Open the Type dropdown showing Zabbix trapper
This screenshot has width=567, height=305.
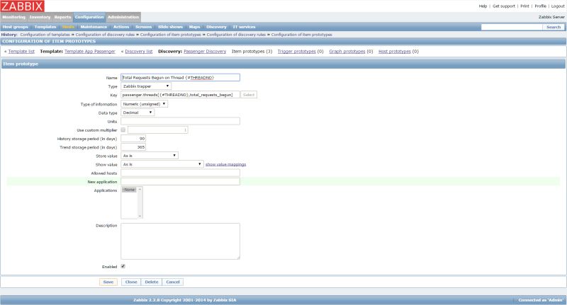pyautogui.click(x=146, y=86)
